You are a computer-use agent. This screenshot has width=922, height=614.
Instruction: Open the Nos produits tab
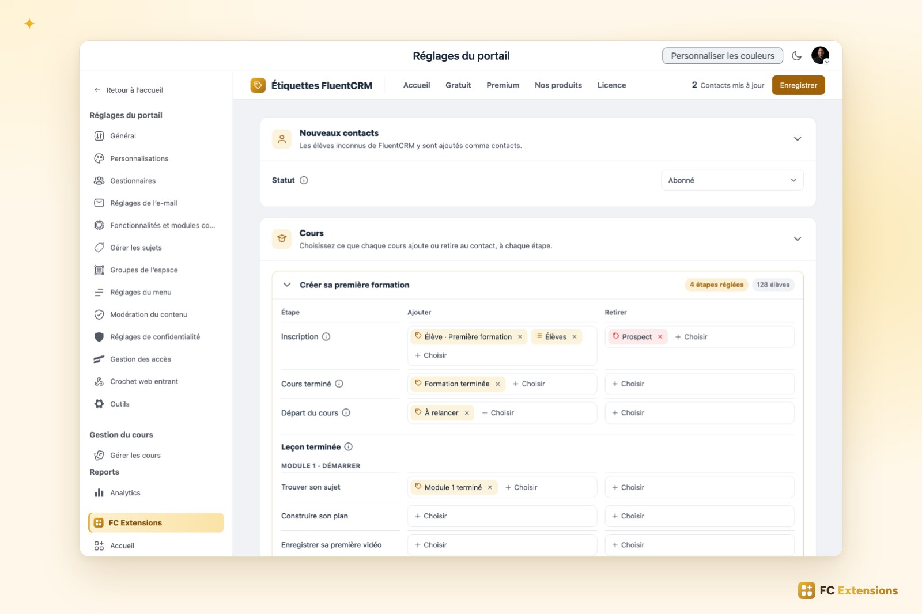pyautogui.click(x=558, y=85)
